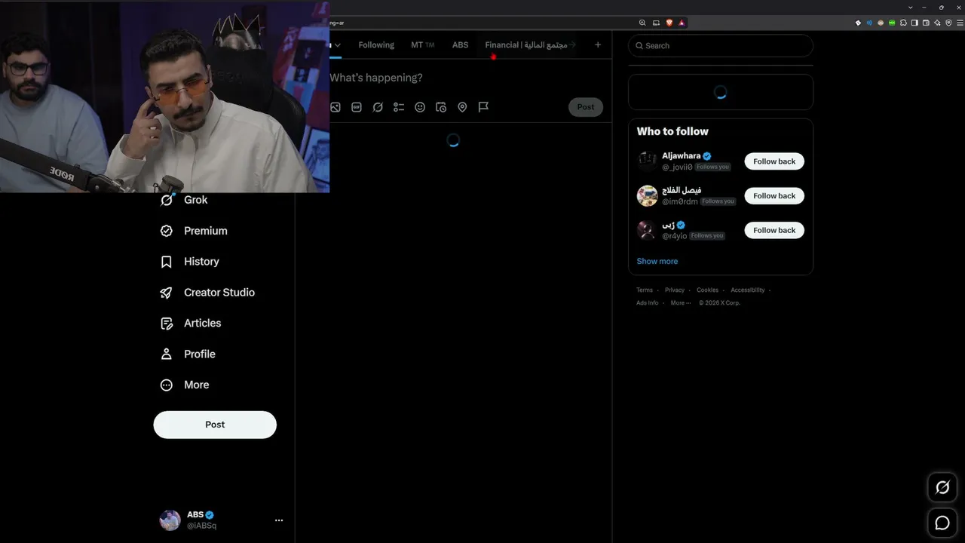The height and width of the screenshot is (543, 965).
Task: Open Creator Studio rocket icon
Action: pyautogui.click(x=167, y=293)
